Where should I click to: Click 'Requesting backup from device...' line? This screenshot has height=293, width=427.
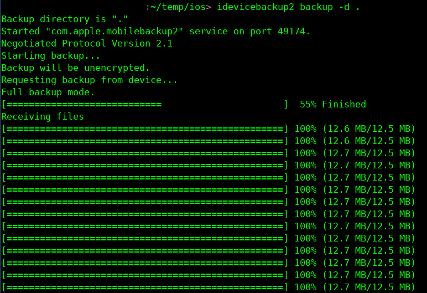[x=90, y=80]
